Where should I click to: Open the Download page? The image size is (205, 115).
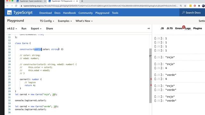pos(45,13)
